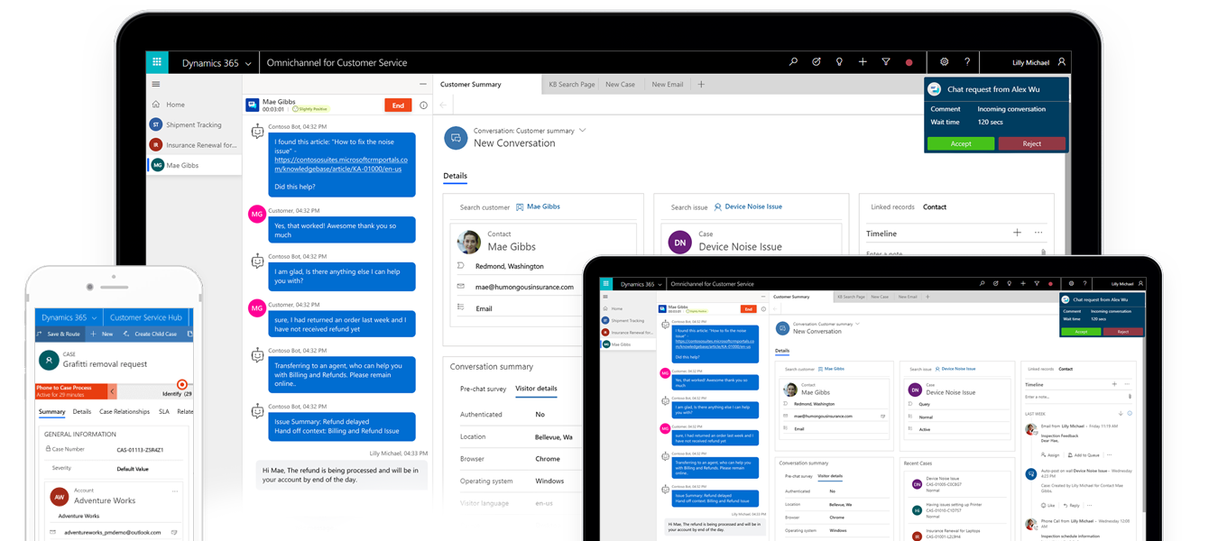Accept the chat request on the tablet
This screenshot has width=1218, height=541.
pyautogui.click(x=1081, y=332)
